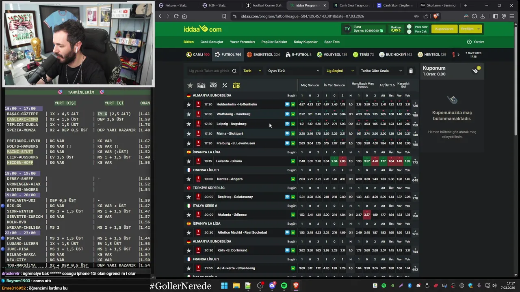Open the Tarihe Göre Sırala dropdown

381,71
